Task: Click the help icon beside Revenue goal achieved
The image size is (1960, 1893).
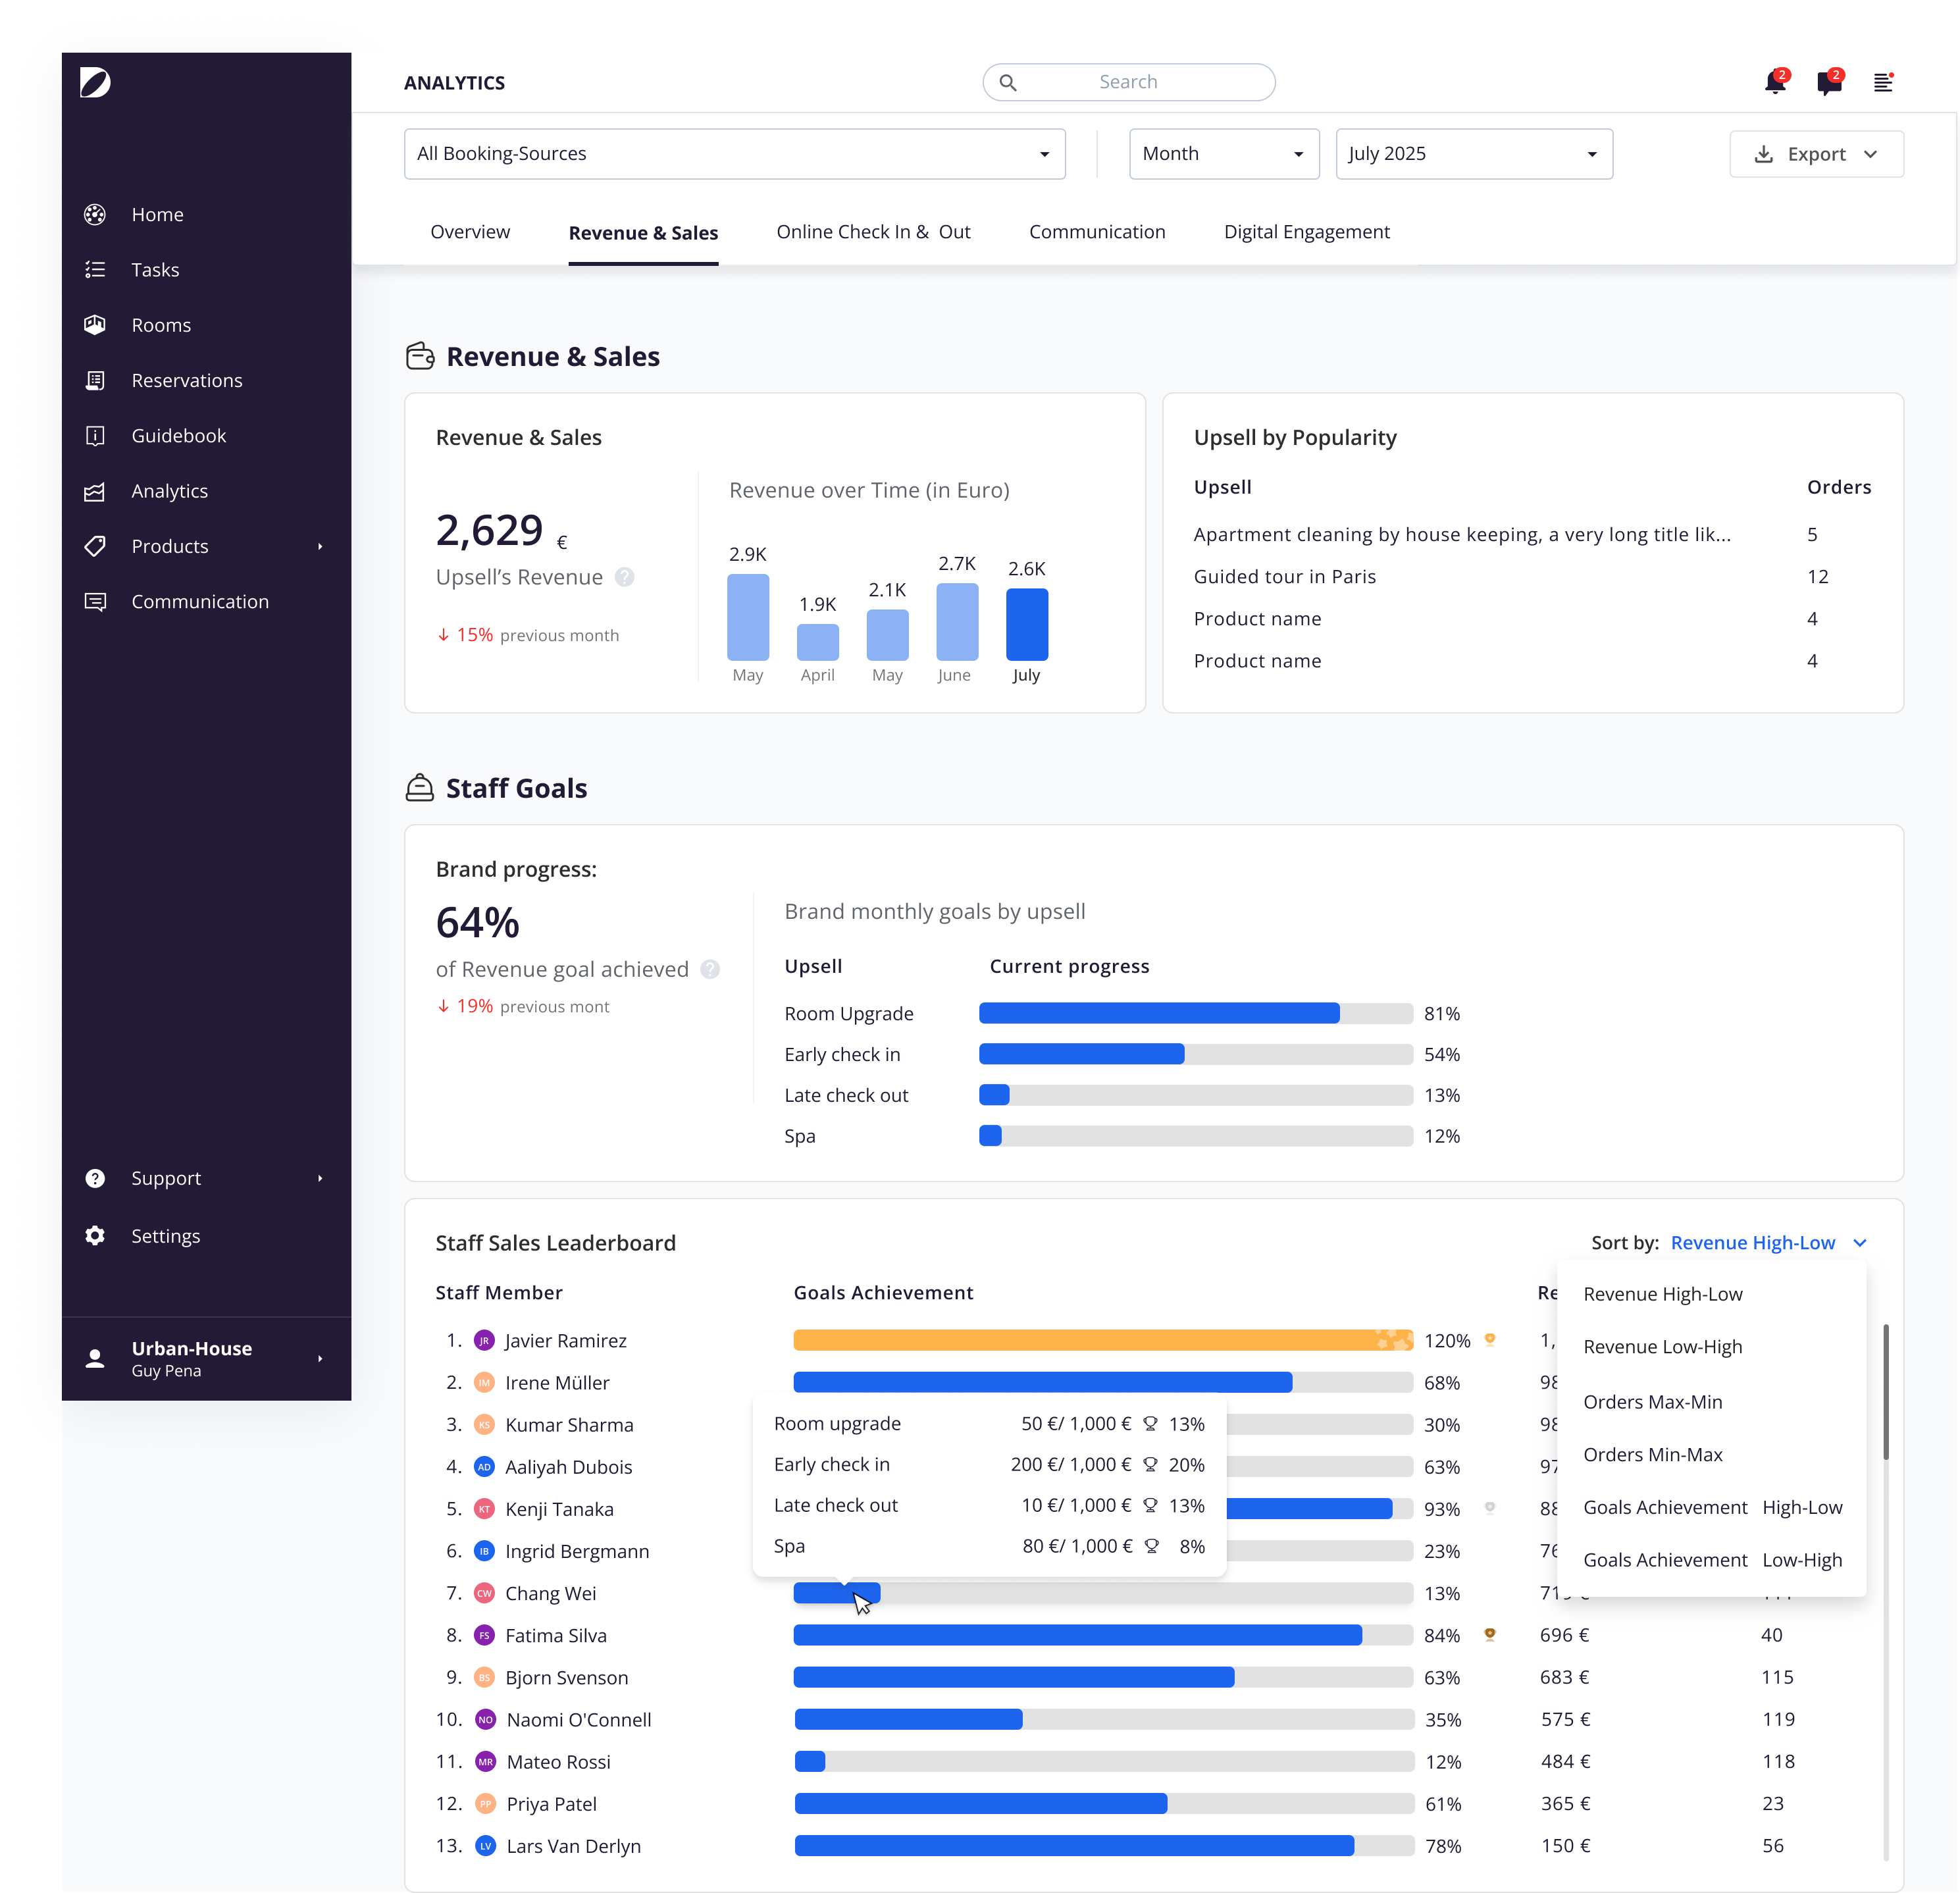Action: pos(710,969)
